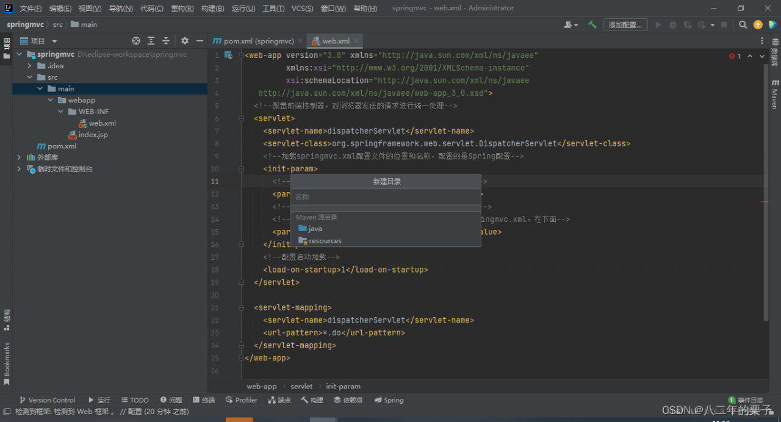
Task: Click the locate opened file target icon
Action: [x=136, y=41]
